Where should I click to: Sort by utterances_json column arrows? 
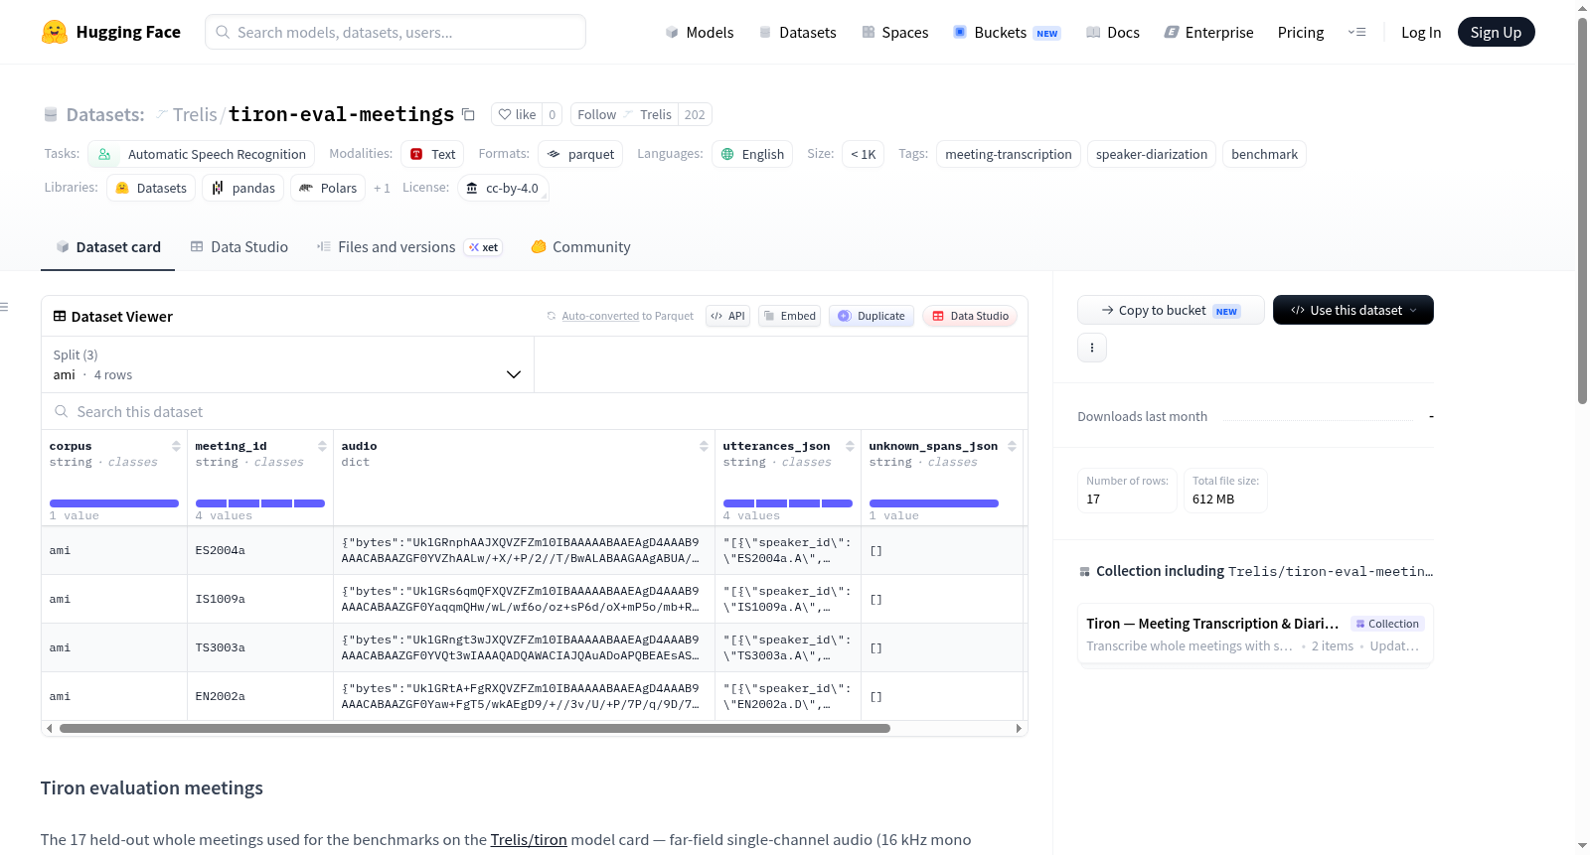850,446
